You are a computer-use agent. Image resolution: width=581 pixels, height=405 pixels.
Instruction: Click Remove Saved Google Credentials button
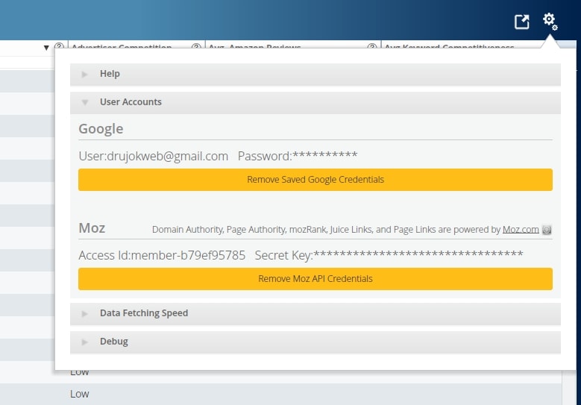click(315, 180)
